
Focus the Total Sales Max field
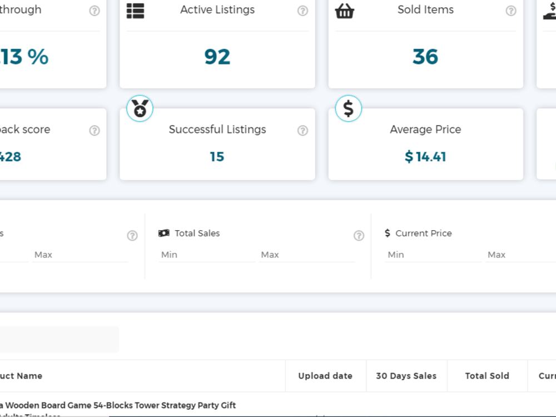click(307, 255)
